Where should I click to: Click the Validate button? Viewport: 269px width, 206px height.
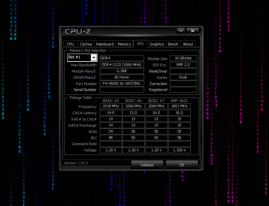[x=147, y=165]
